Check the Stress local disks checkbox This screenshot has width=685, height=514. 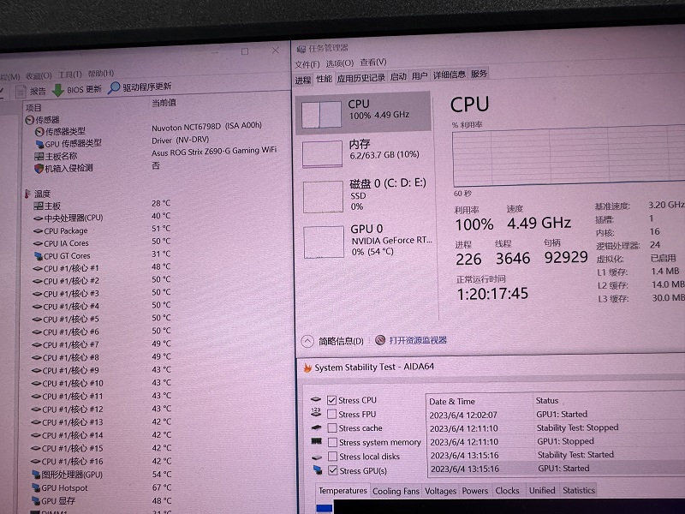pos(332,457)
